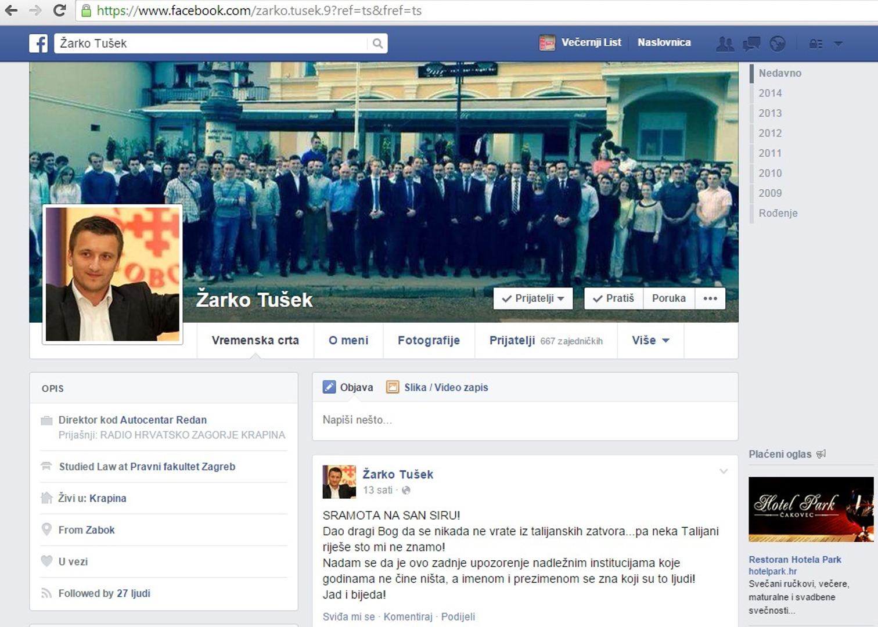Click the three-dots more actions button
This screenshot has height=627, width=878.
coord(710,298)
